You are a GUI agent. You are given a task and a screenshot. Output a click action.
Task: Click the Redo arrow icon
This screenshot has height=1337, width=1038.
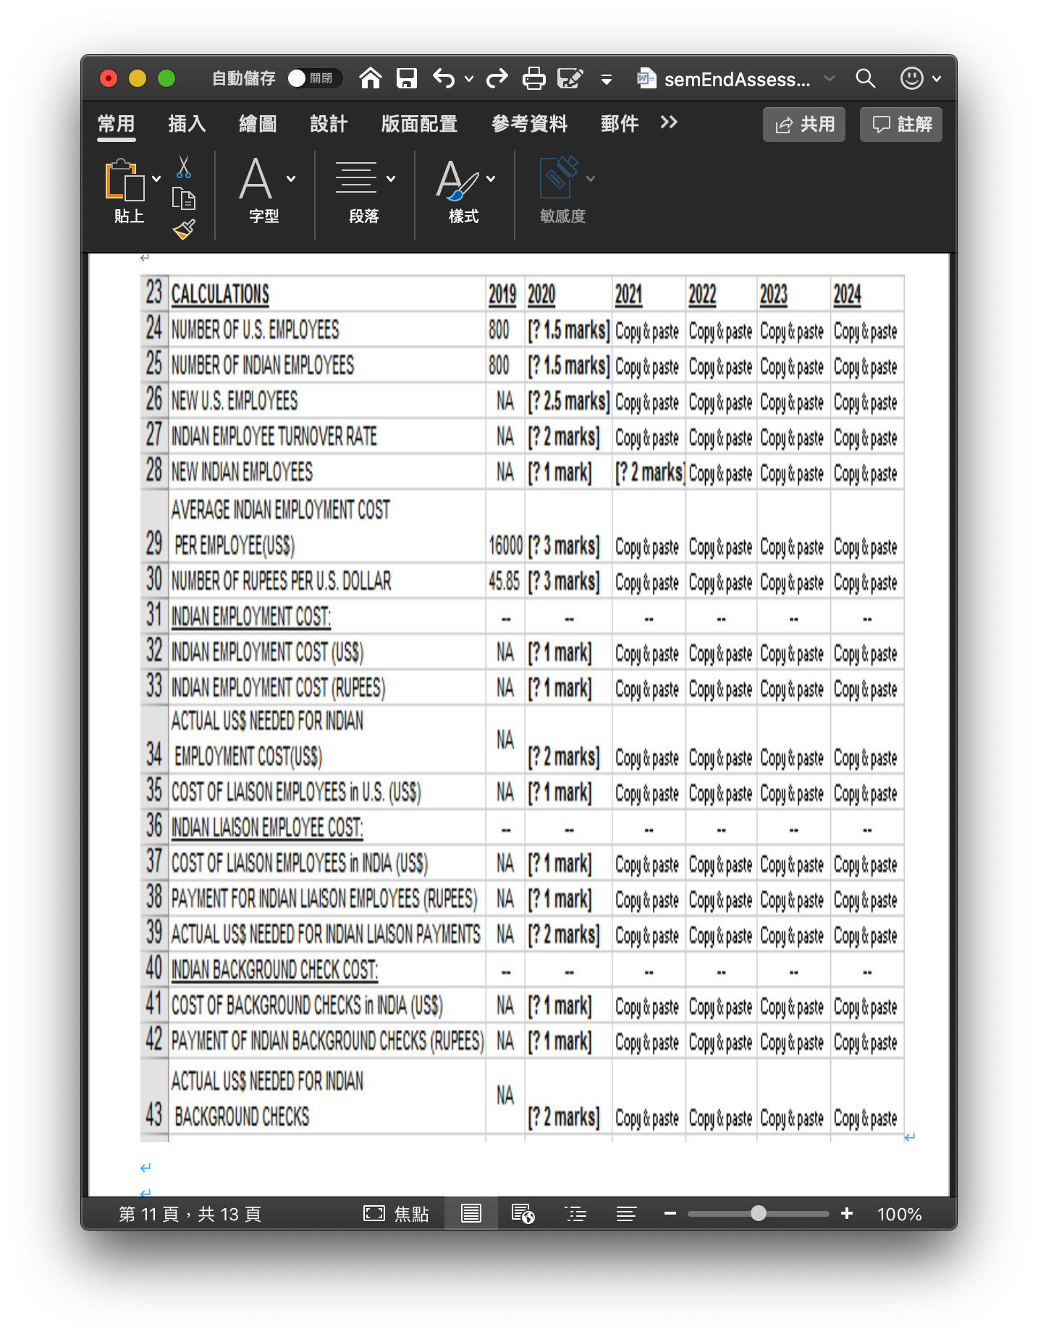[497, 78]
